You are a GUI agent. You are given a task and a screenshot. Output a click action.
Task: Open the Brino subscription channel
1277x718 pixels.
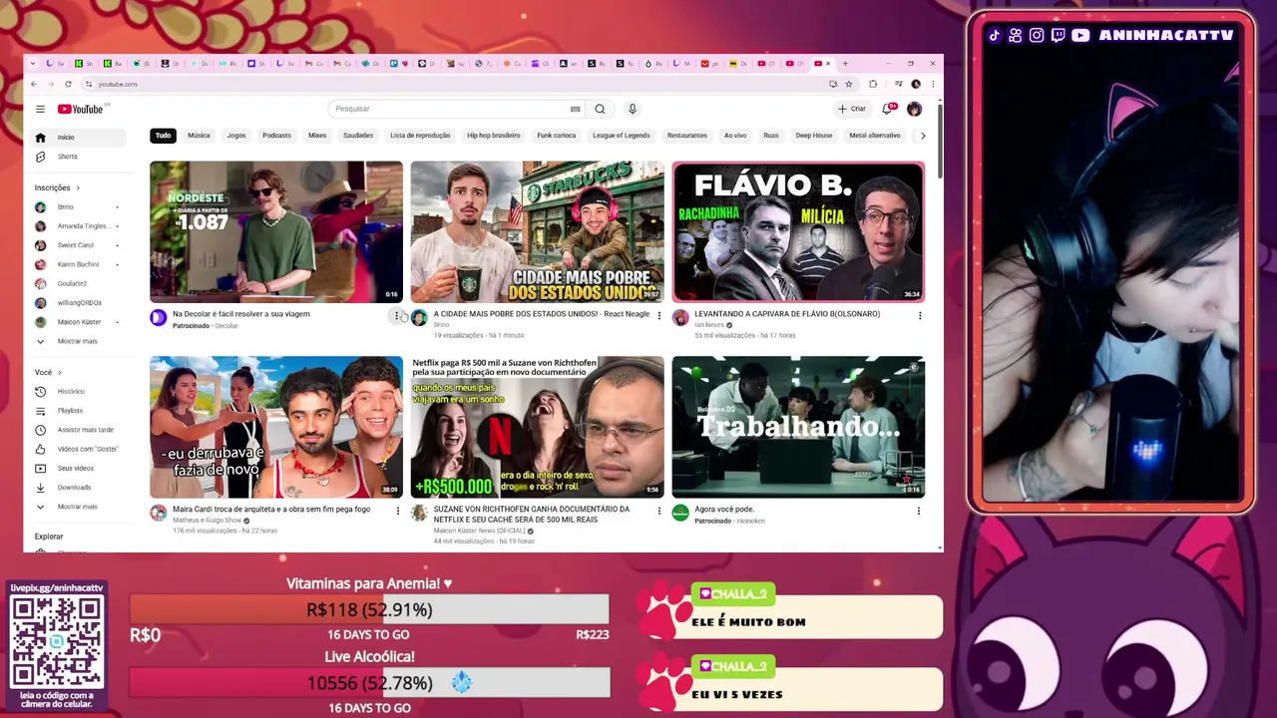click(x=80, y=207)
